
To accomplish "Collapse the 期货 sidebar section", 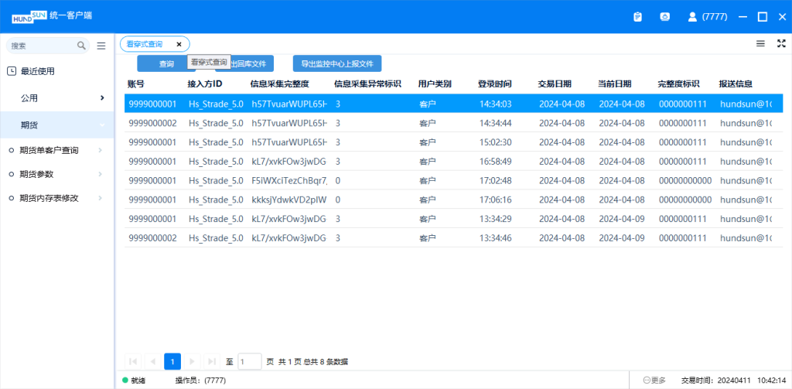I will pyautogui.click(x=102, y=125).
